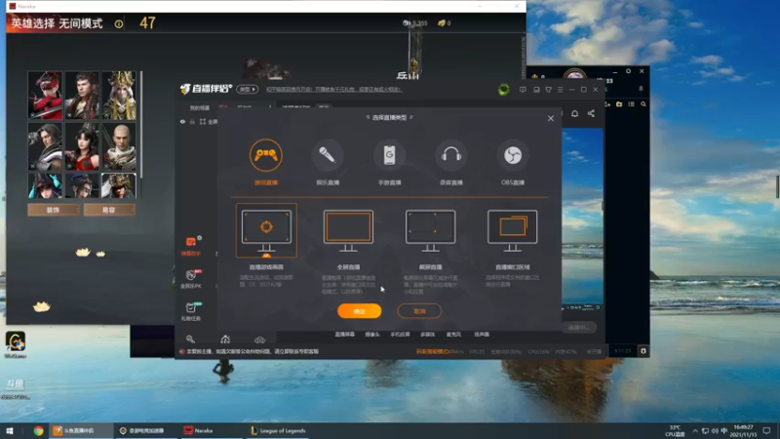Open the 我的场景 my scenes tab
The height and width of the screenshot is (439, 780).
pyautogui.click(x=200, y=108)
